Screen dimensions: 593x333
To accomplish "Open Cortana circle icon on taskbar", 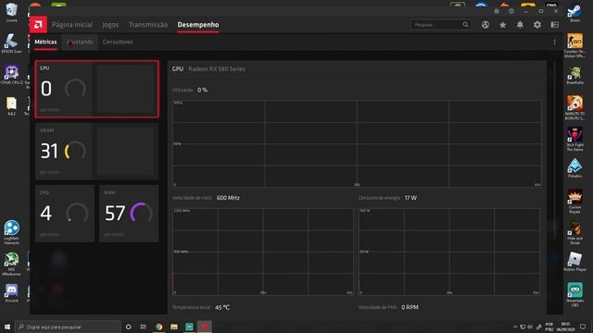I will click(x=128, y=327).
